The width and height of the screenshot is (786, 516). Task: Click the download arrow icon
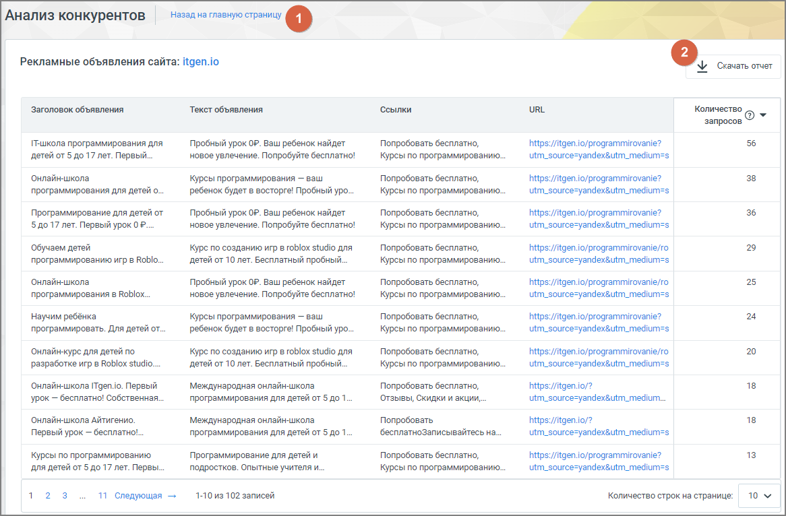[x=702, y=66]
